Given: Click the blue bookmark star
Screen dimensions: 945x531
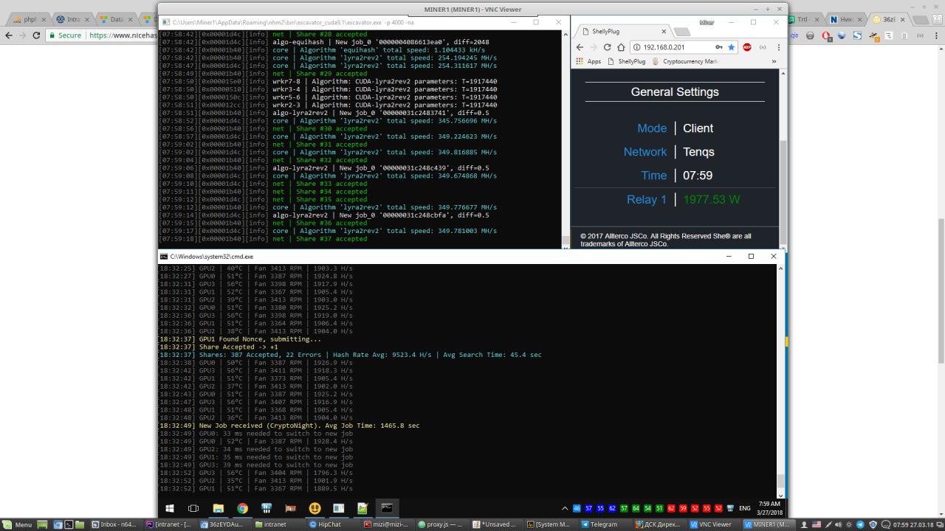Looking at the screenshot, I should coord(731,47).
